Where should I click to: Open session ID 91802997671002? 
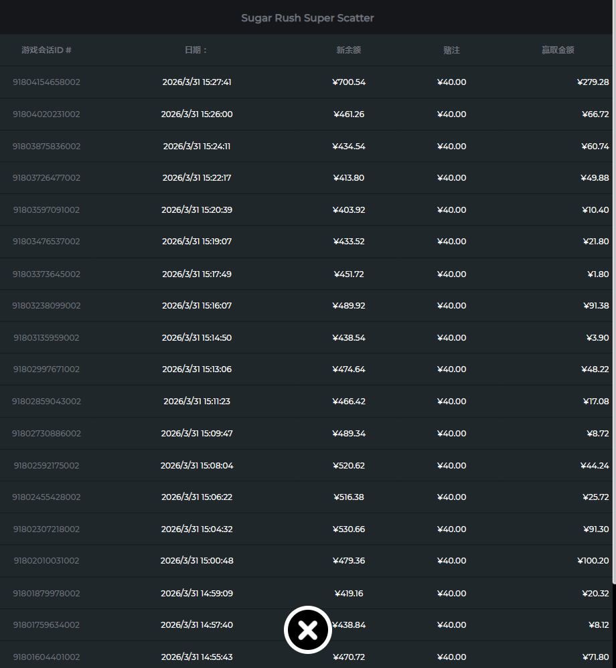coord(46,369)
